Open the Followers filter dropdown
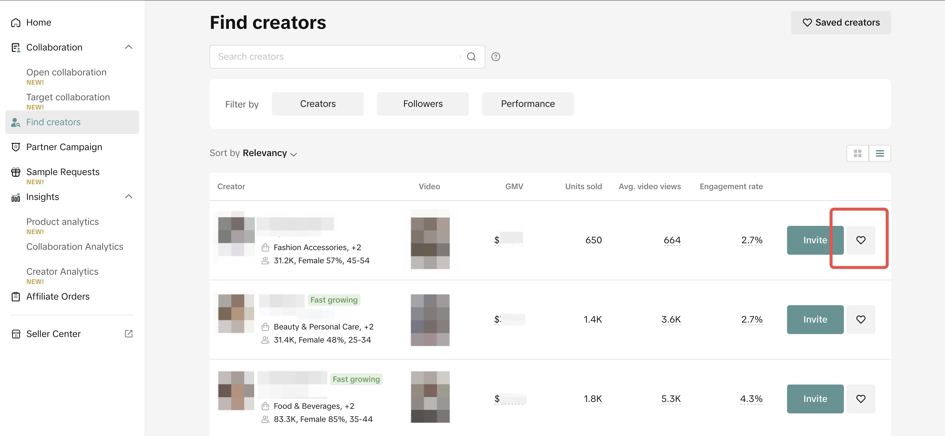This screenshot has height=436, width=945. click(422, 104)
